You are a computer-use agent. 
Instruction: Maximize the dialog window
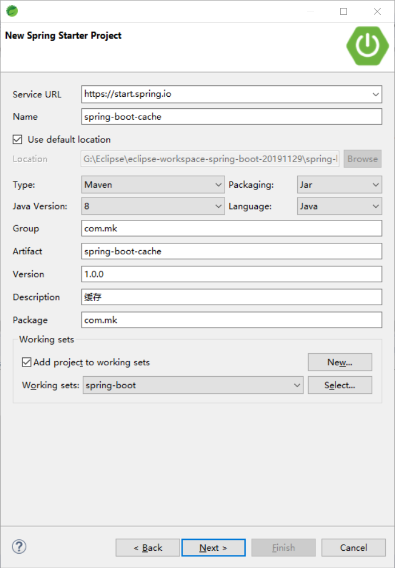point(344,11)
